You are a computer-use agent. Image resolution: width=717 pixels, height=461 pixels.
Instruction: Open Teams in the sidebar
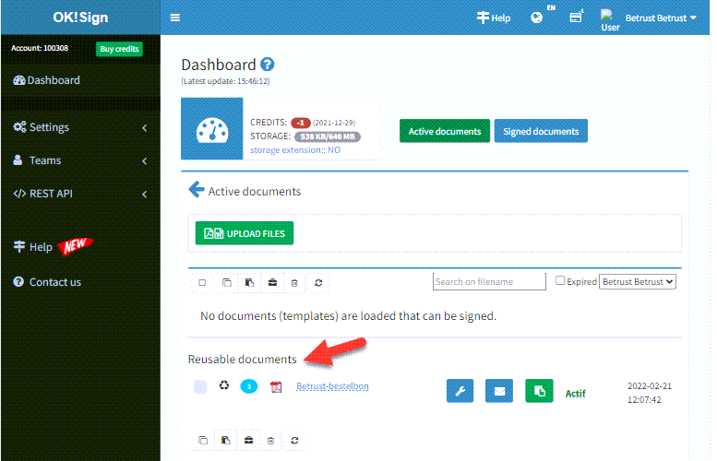pos(37,160)
